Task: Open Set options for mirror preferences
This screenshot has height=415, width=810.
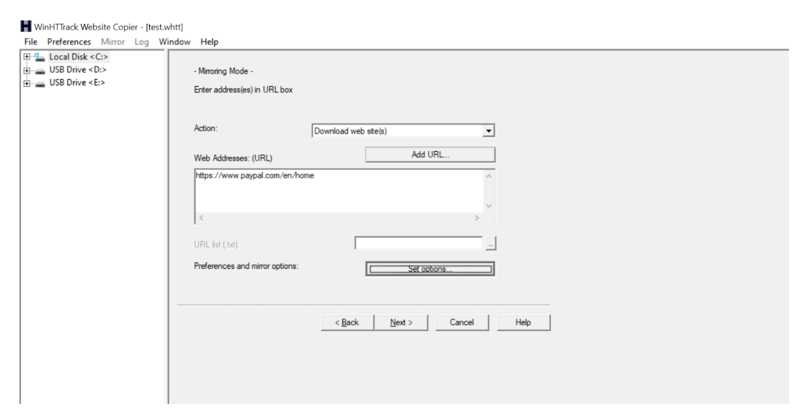Action: click(x=429, y=269)
